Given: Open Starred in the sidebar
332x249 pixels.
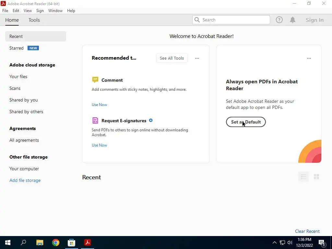Looking at the screenshot, I should tap(16, 48).
